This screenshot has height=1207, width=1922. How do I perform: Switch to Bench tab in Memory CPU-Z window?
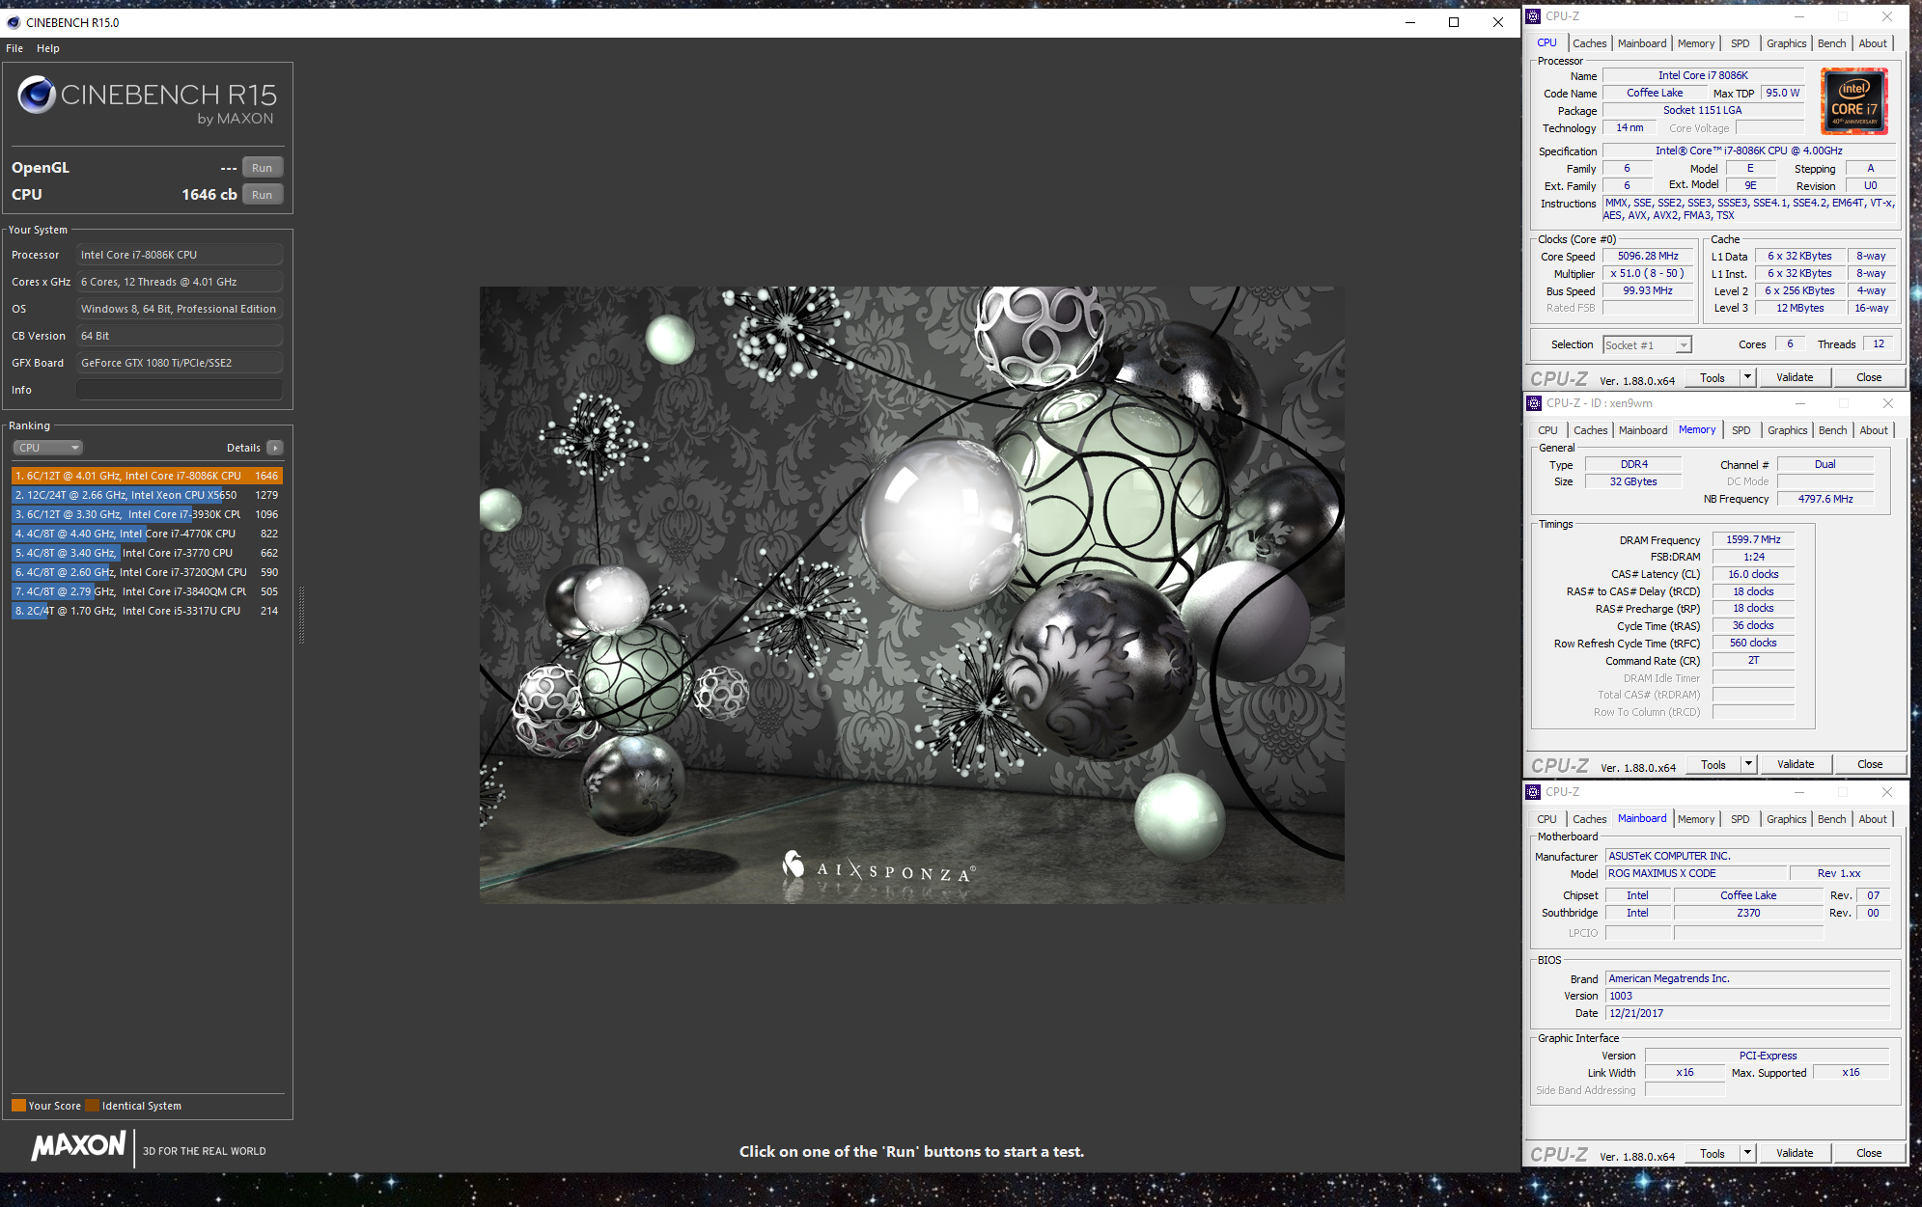coord(1832,430)
